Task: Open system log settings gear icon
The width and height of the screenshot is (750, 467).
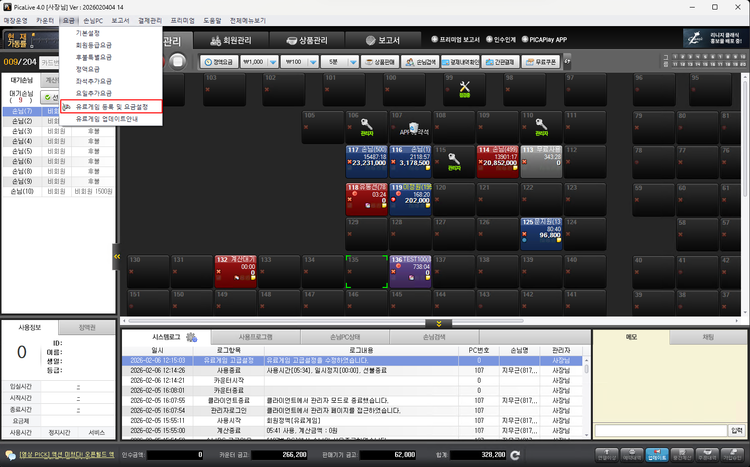Action: tap(191, 337)
